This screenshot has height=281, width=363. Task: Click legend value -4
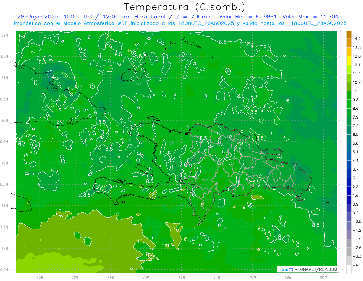point(355,265)
